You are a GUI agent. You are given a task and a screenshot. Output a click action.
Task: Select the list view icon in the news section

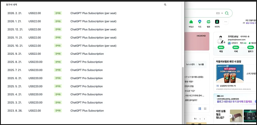(200, 109)
